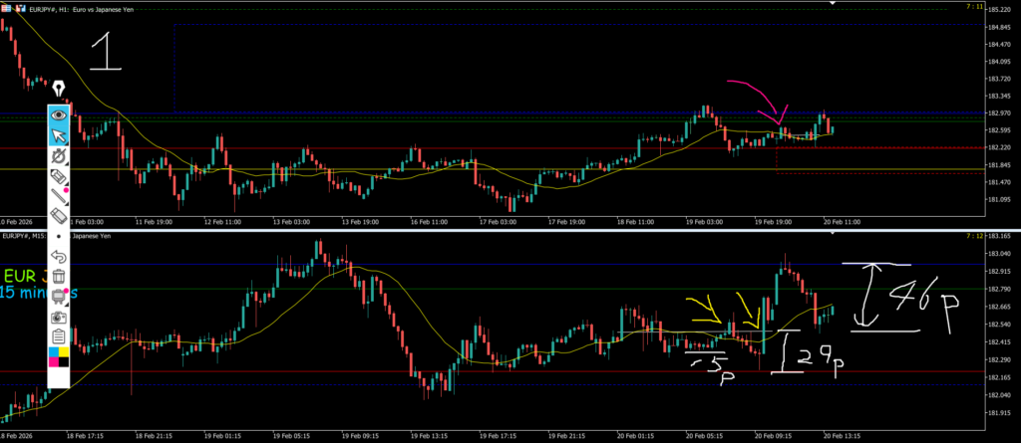
Task: Select the arrow cursor tool
Action: click(59, 135)
